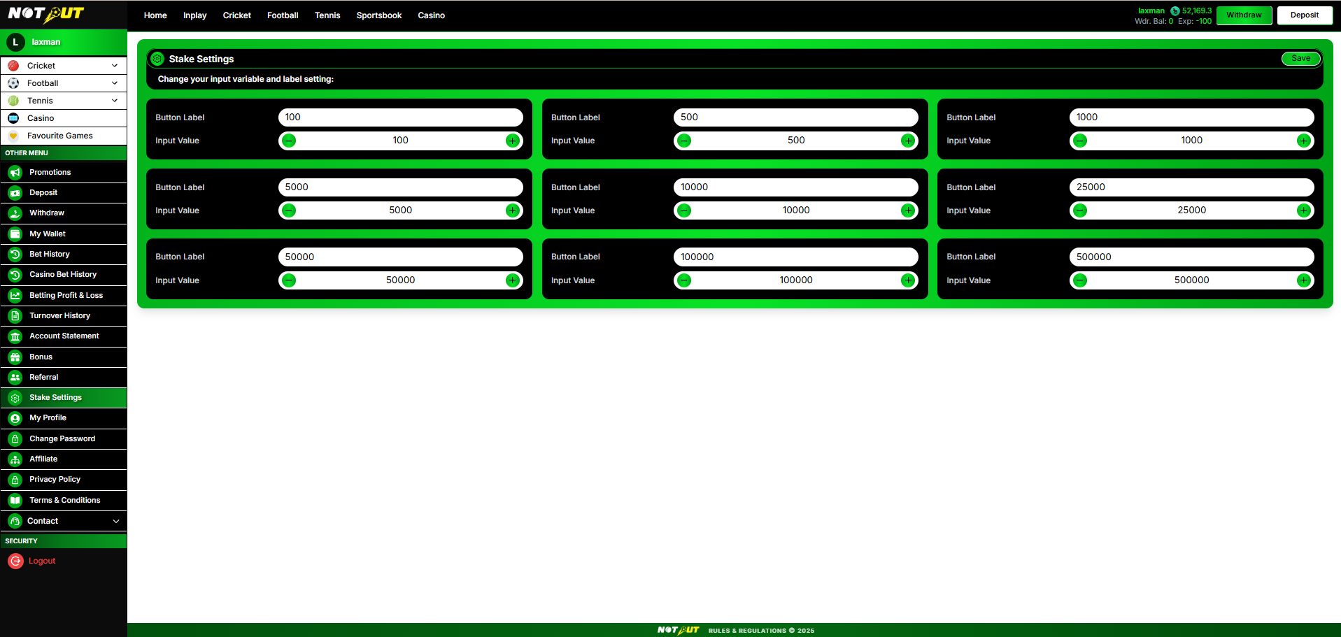The width and height of the screenshot is (1341, 637).
Task: Increase the 100000 input value with plus
Action: click(908, 280)
